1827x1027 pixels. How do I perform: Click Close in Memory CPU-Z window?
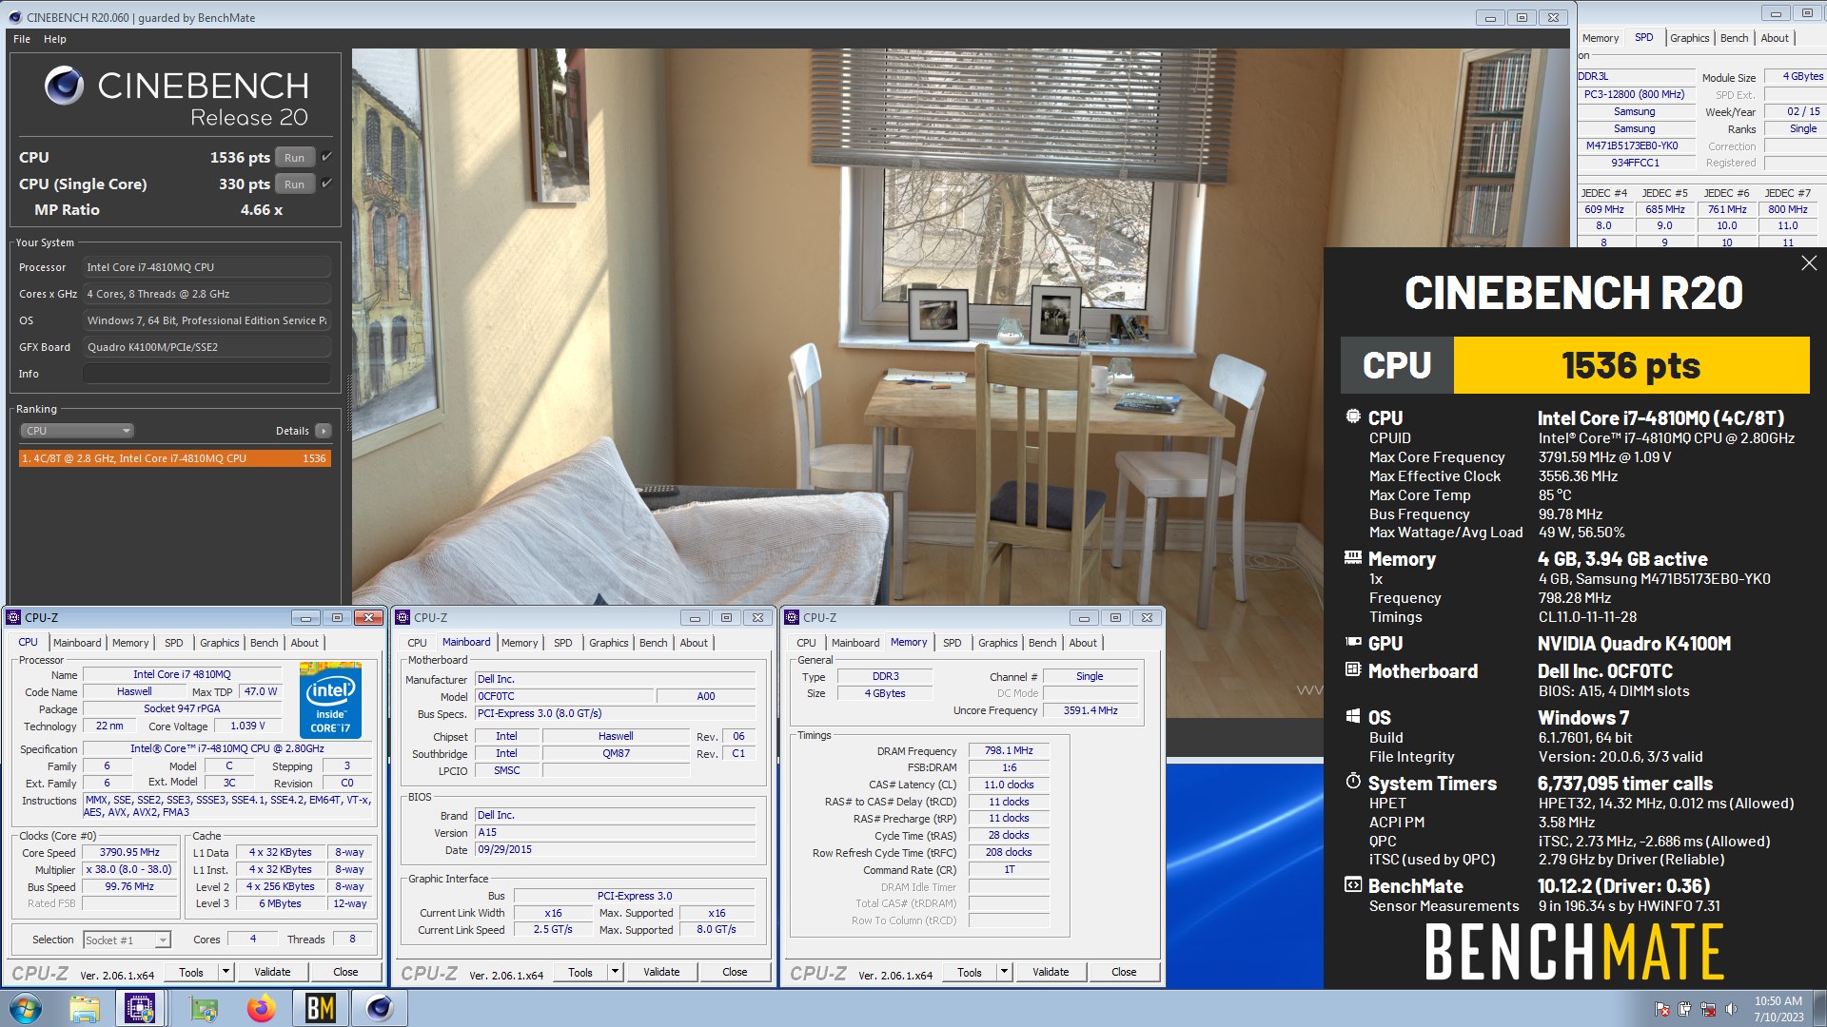pos(1124,972)
